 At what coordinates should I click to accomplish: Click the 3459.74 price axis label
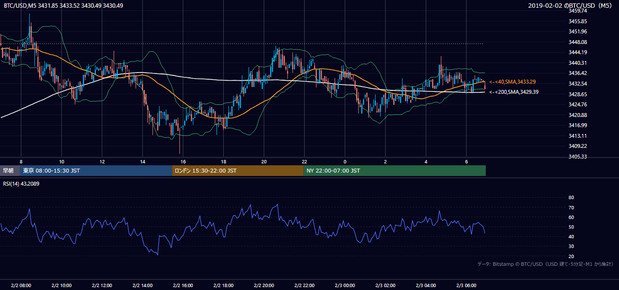[577, 11]
